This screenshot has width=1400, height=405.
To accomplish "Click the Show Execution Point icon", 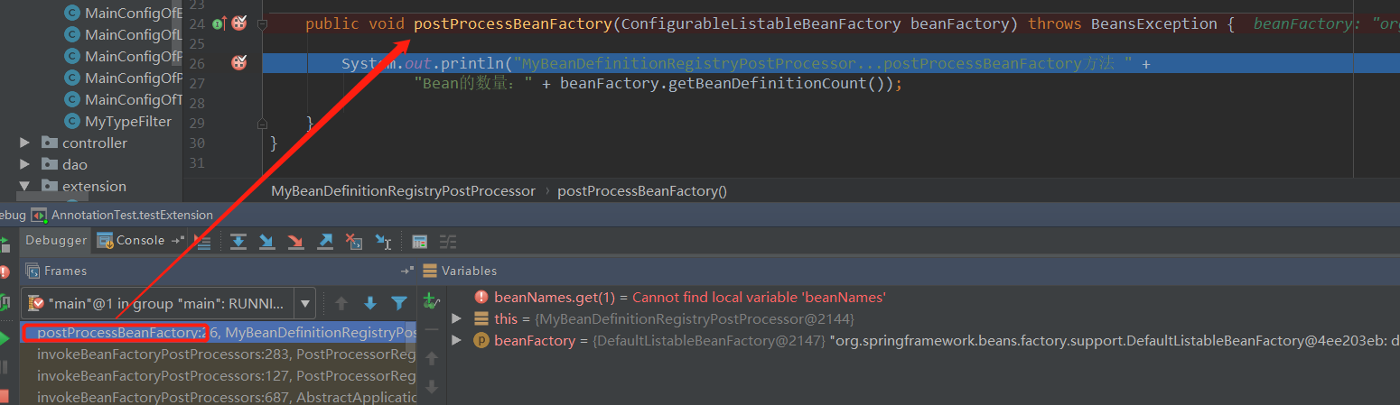I will tap(202, 241).
